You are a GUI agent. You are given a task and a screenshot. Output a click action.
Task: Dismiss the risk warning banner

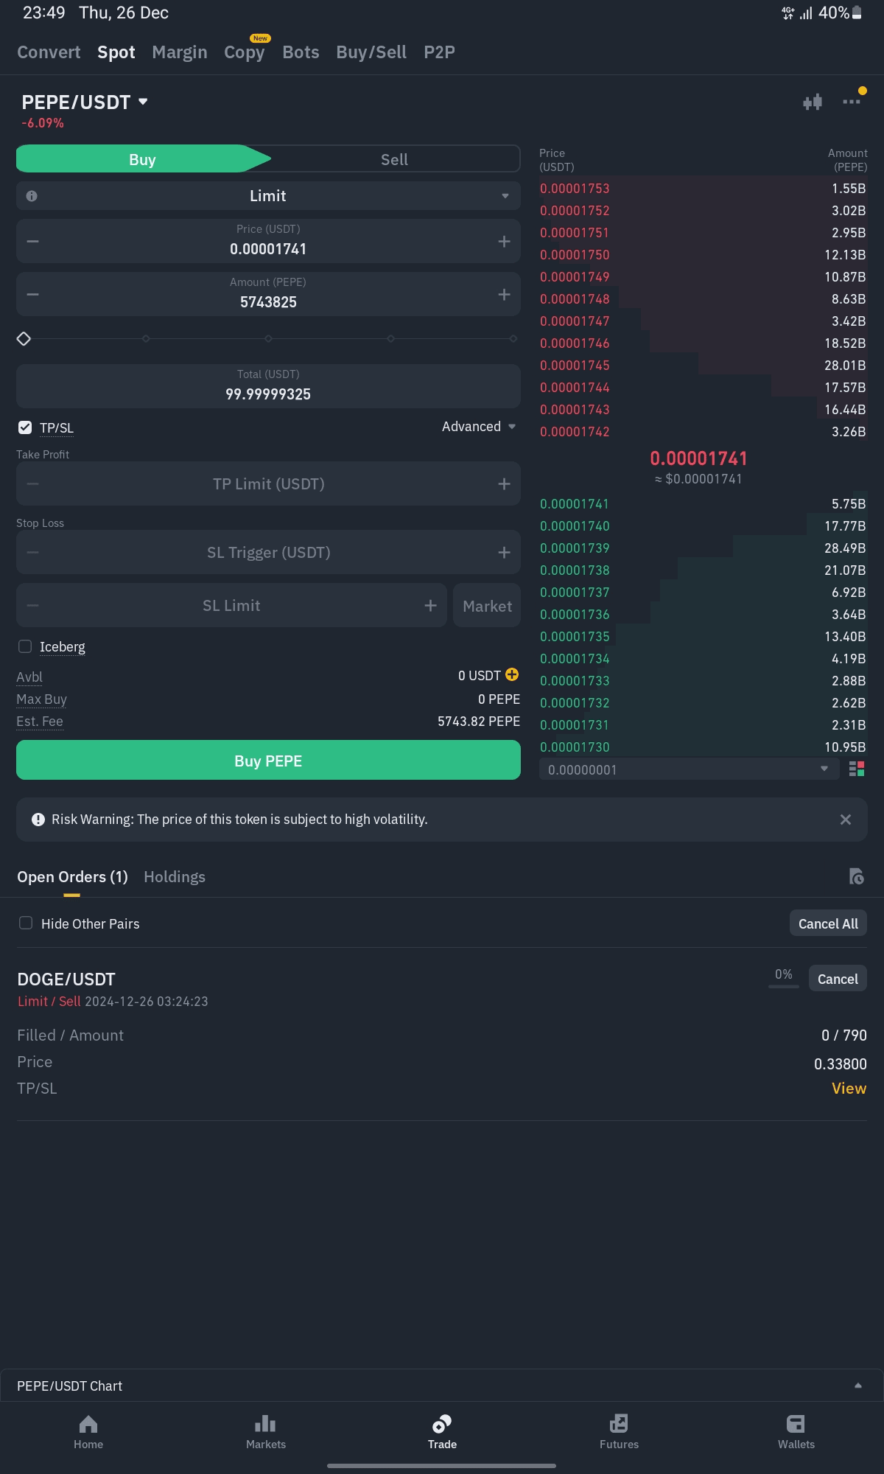click(x=846, y=820)
